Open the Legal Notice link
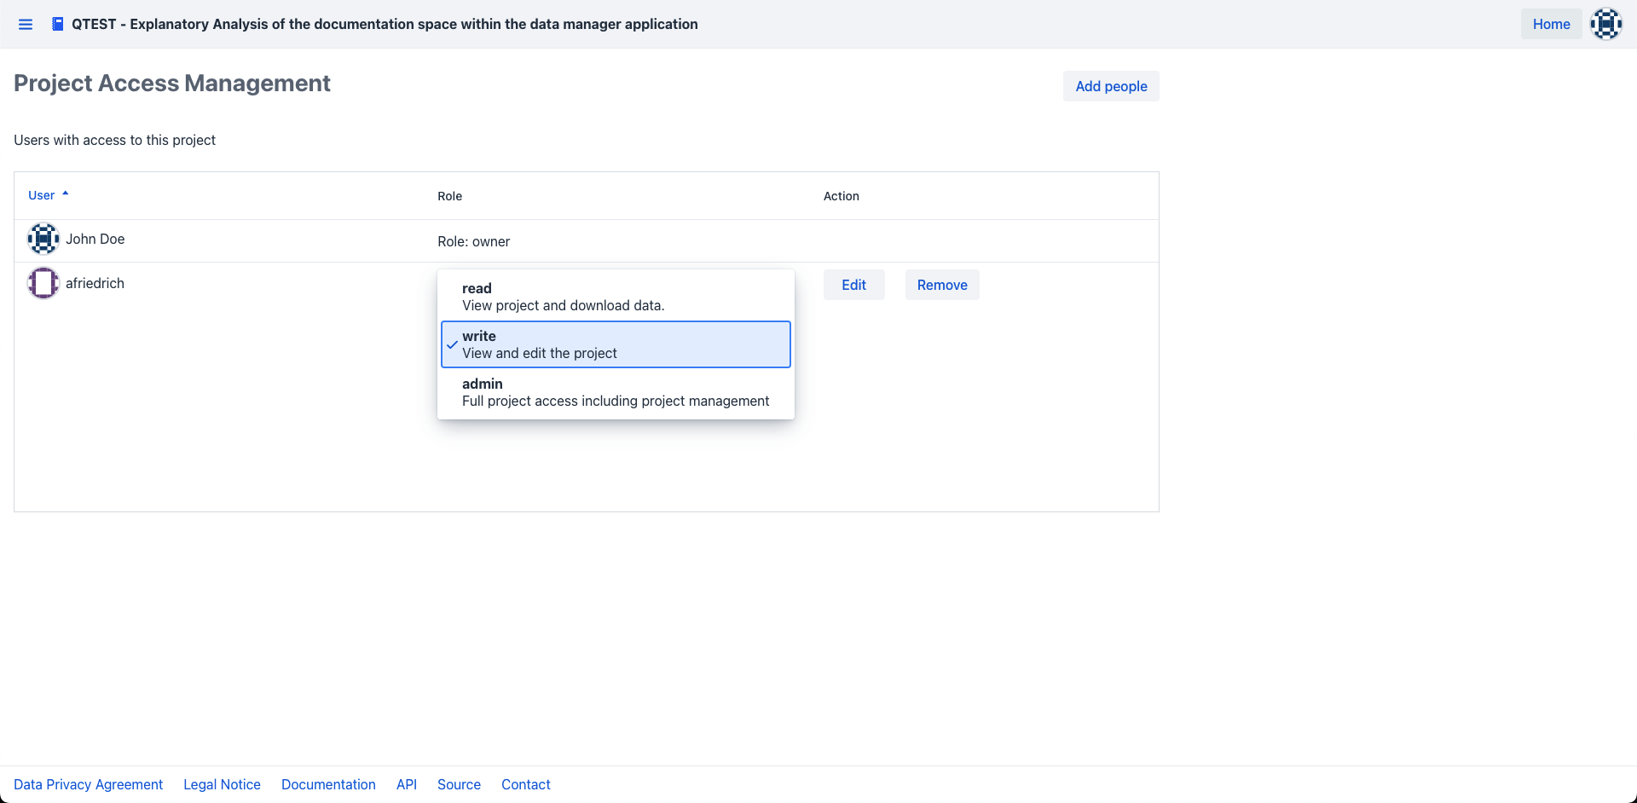The image size is (1637, 803). coord(222,784)
